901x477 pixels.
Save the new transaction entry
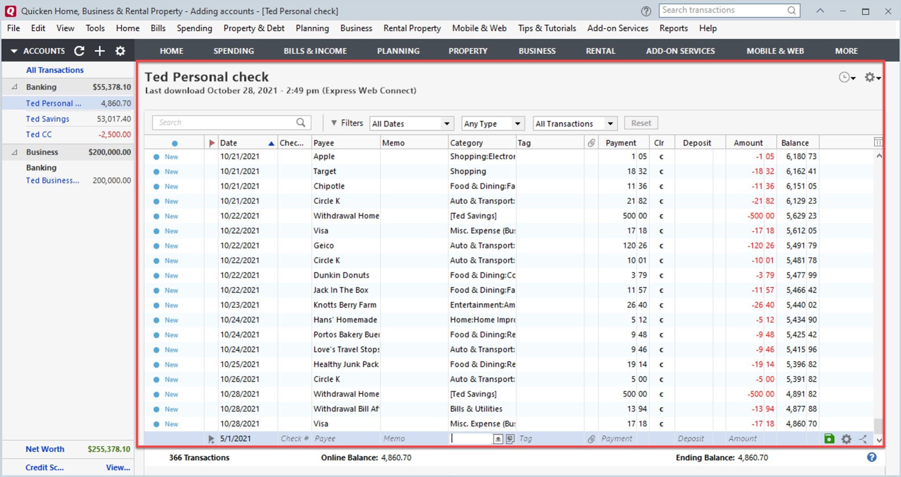[829, 438]
